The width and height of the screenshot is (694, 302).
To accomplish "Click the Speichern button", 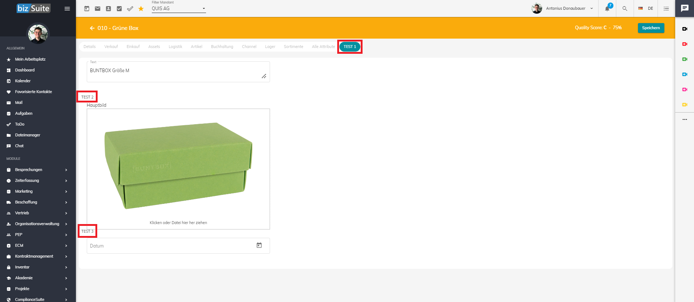I will [651, 28].
